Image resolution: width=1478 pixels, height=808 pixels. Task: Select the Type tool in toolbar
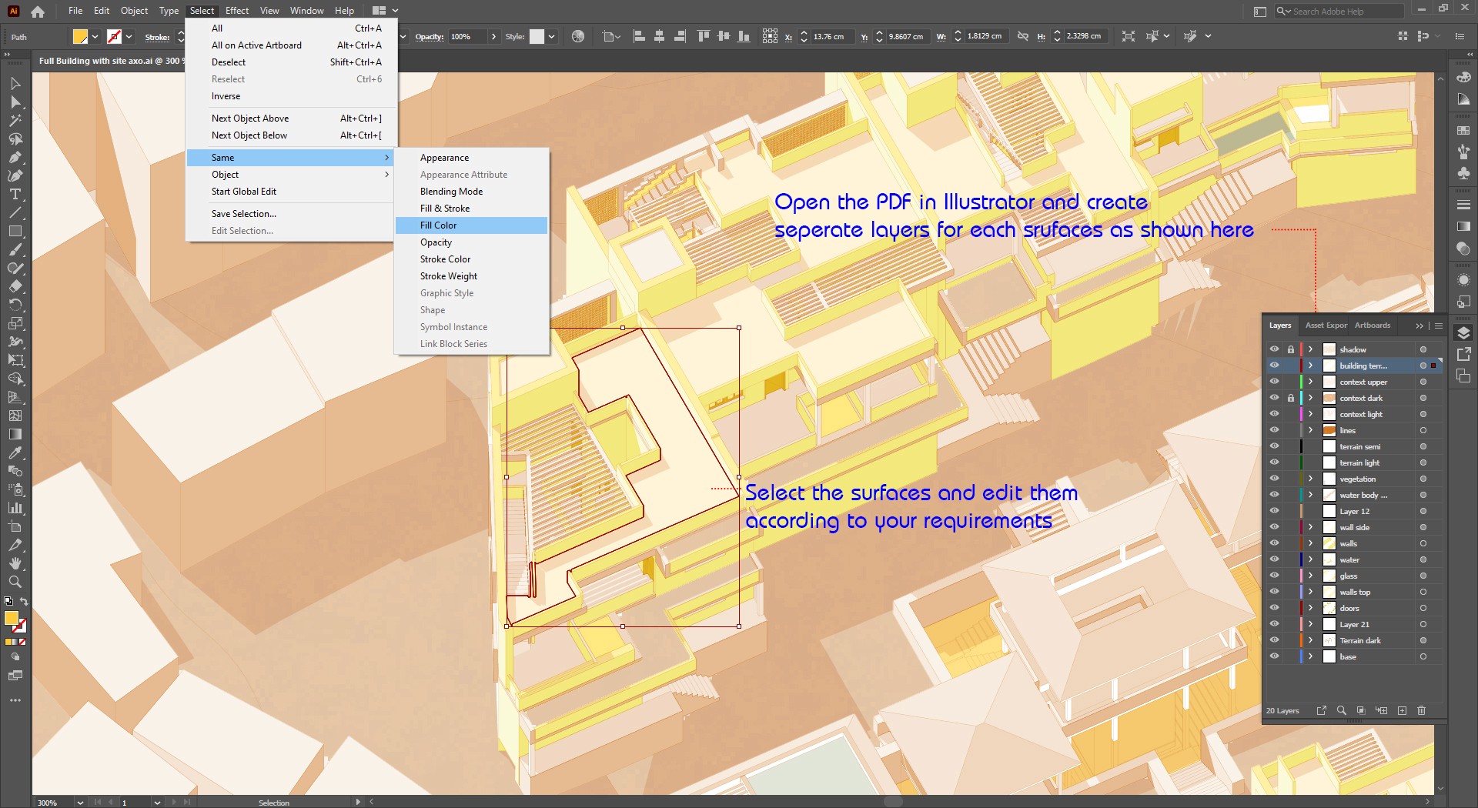point(15,195)
